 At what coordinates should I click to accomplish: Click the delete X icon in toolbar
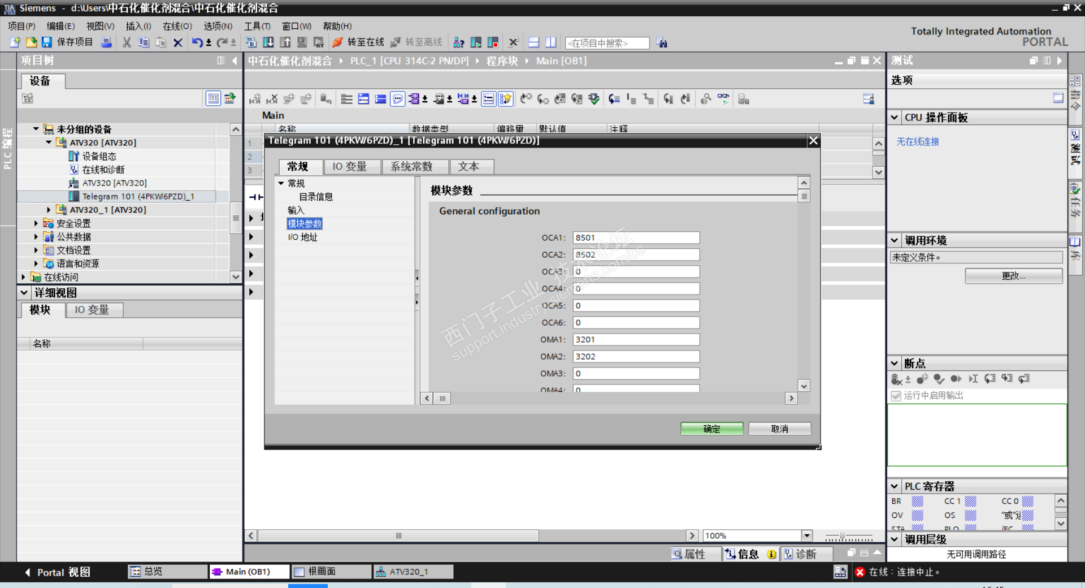[177, 42]
